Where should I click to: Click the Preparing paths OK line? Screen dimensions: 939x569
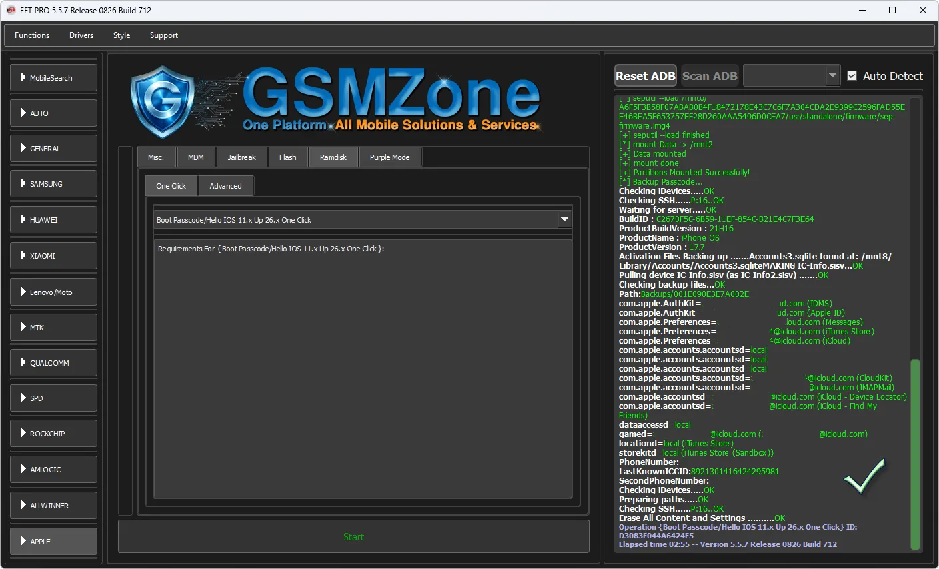coord(664,500)
